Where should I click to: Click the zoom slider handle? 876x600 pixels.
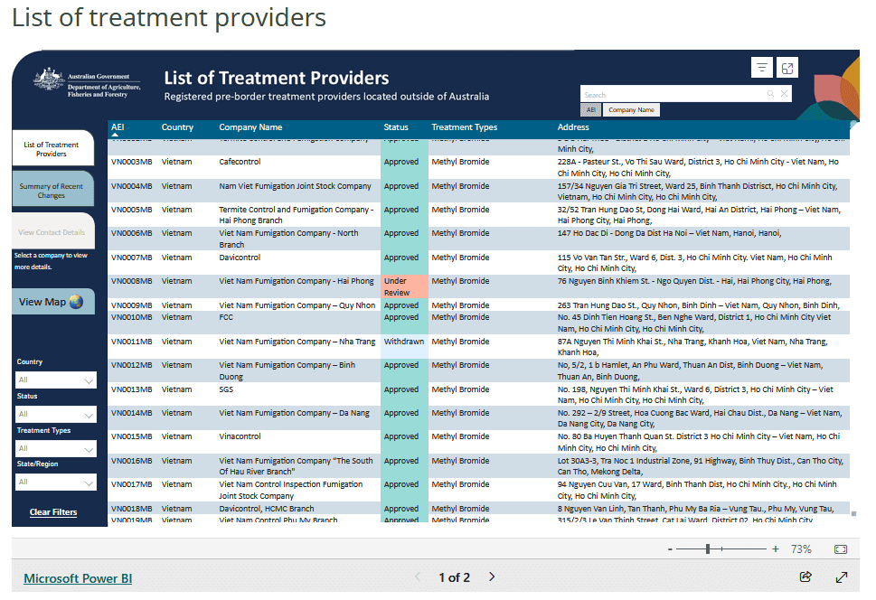click(x=708, y=549)
